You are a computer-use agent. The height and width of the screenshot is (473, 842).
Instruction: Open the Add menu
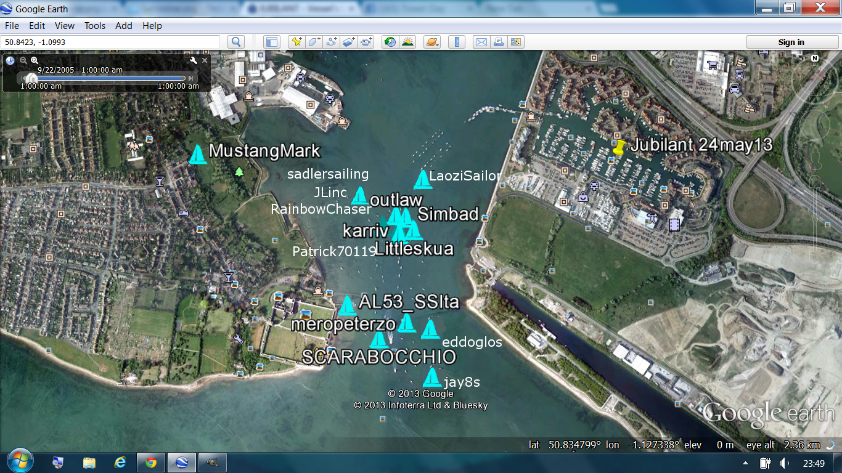pyautogui.click(x=124, y=26)
